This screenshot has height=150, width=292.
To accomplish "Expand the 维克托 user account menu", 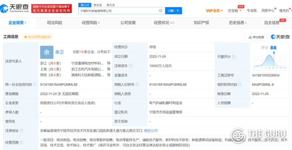I will [x=285, y=11].
